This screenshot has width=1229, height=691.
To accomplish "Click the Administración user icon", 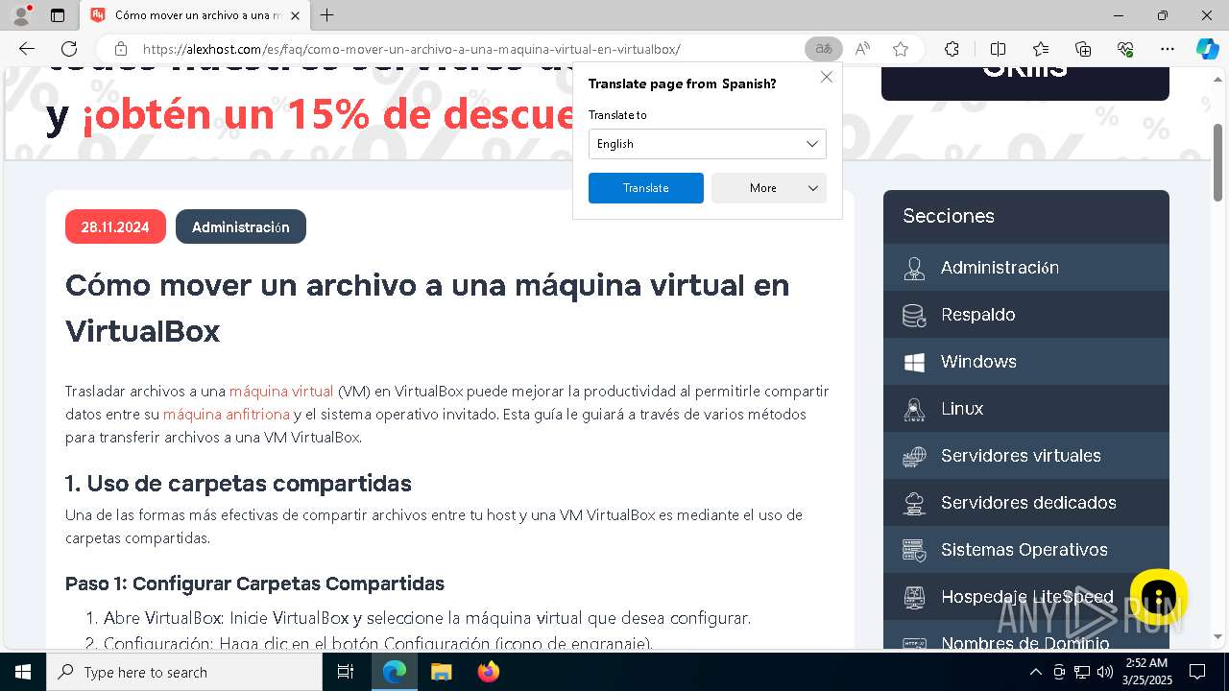I will tap(914, 268).
